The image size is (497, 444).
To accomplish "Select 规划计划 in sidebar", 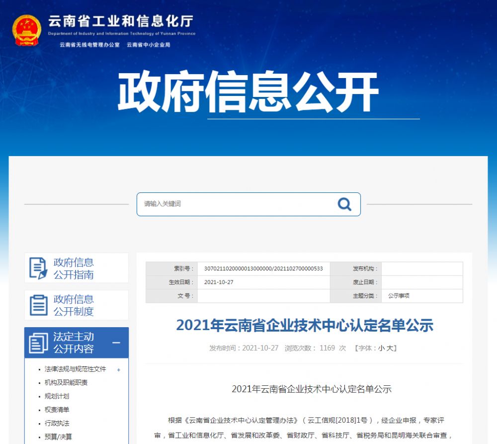I will click(57, 396).
